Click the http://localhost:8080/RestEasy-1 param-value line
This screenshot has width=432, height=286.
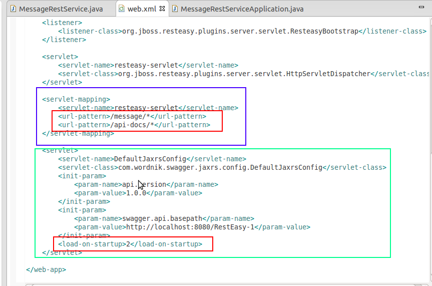(192, 227)
